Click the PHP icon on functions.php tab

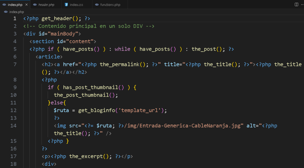tap(97, 5)
